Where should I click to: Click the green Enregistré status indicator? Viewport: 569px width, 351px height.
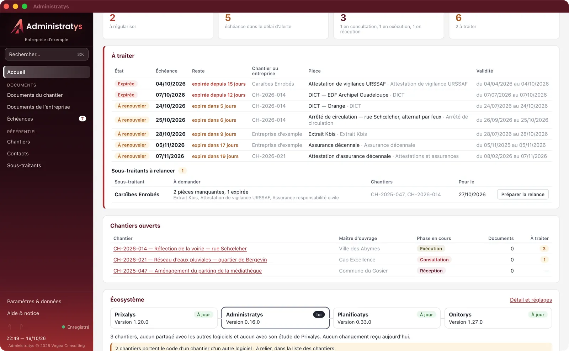75,327
